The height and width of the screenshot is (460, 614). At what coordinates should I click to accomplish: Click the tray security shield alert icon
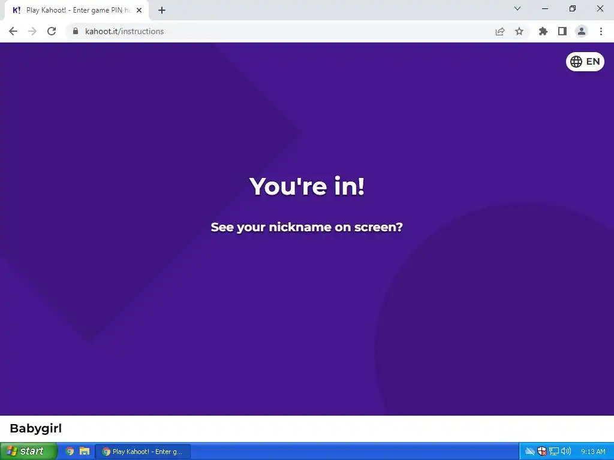pos(542,452)
